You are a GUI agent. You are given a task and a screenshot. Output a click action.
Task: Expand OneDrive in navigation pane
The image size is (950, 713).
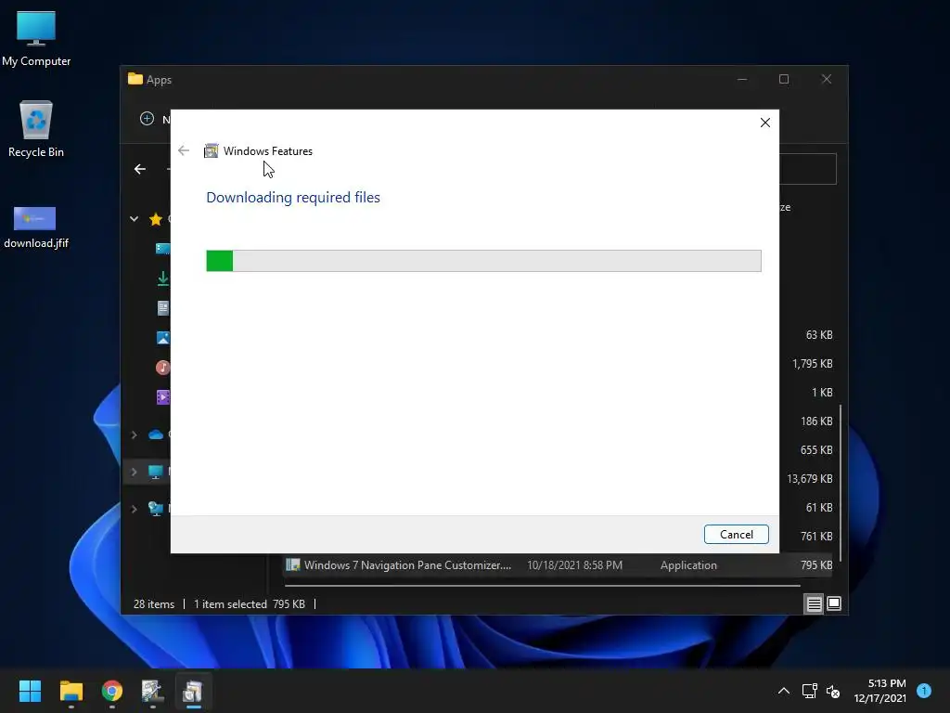134,434
